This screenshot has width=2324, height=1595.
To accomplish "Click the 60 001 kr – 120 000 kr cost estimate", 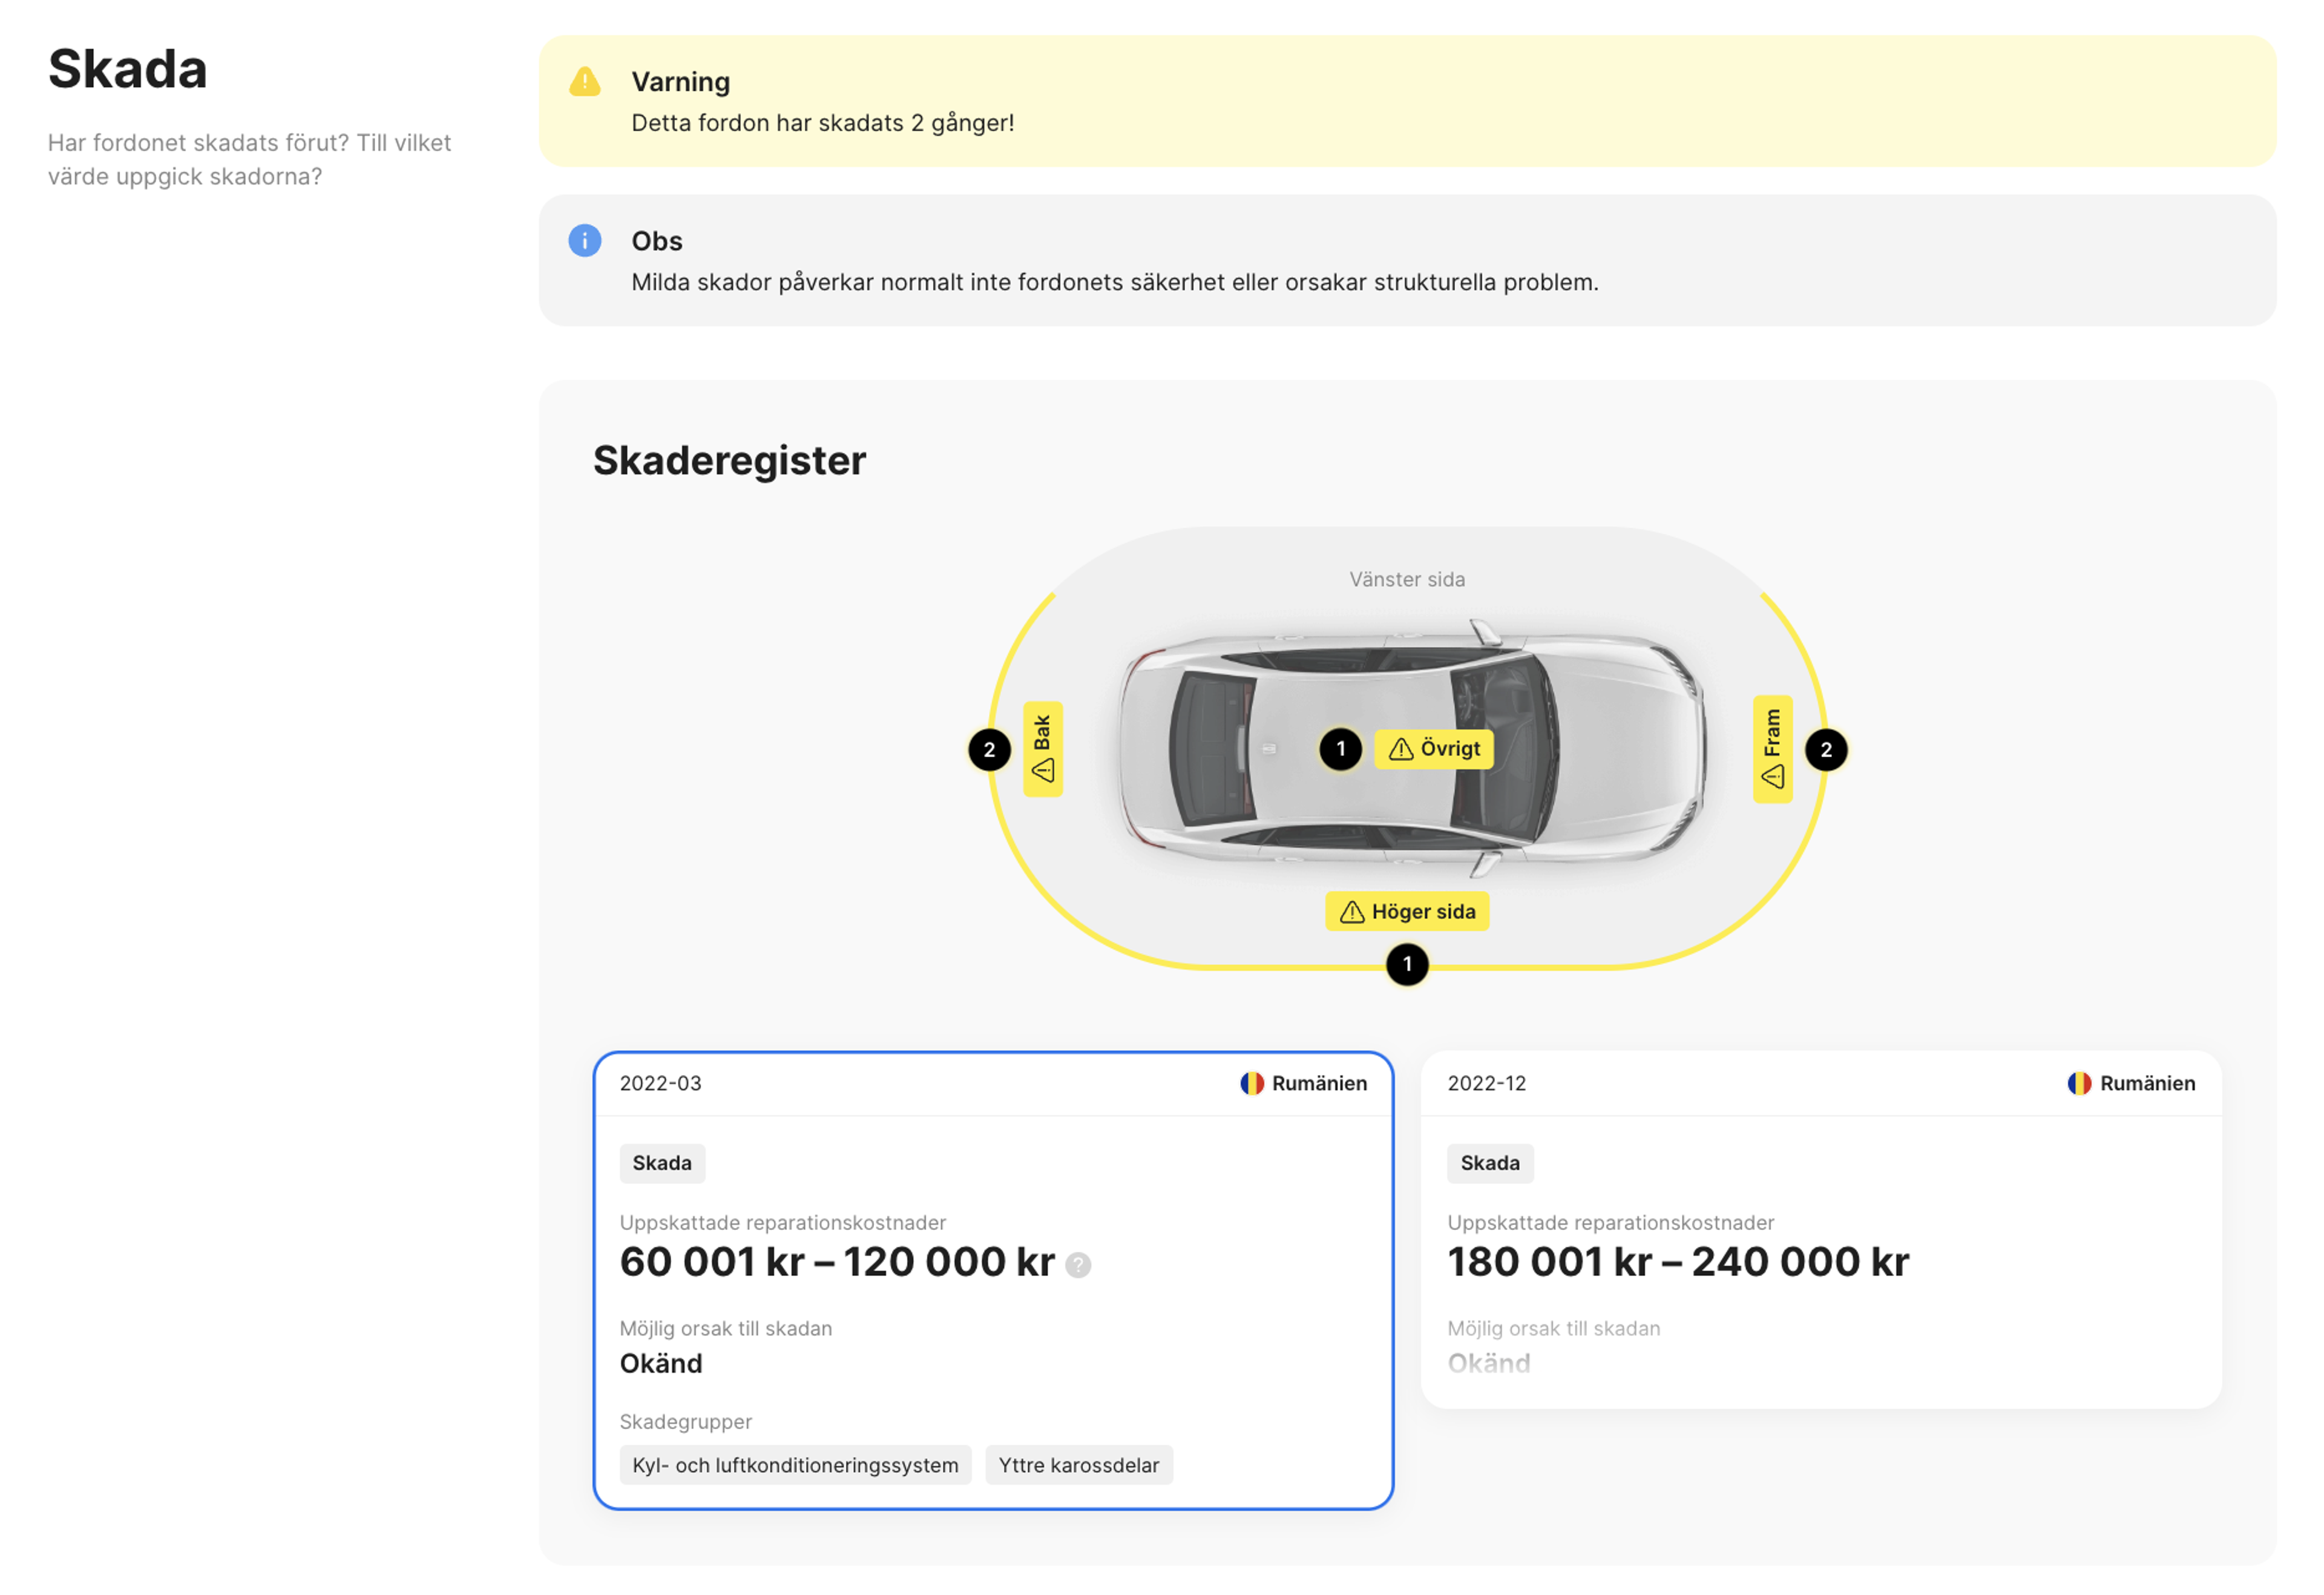I will pyautogui.click(x=837, y=1263).
